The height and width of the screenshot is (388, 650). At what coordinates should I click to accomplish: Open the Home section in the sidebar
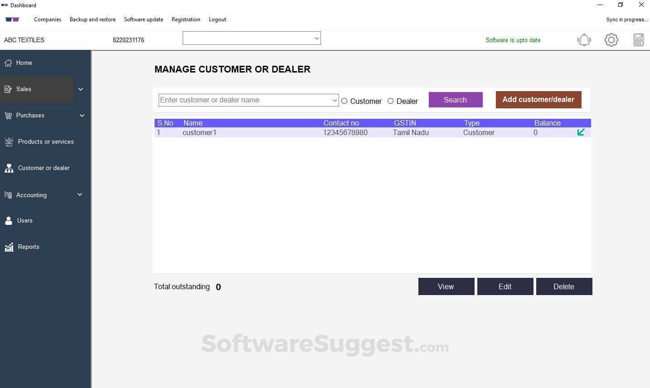[x=24, y=63]
